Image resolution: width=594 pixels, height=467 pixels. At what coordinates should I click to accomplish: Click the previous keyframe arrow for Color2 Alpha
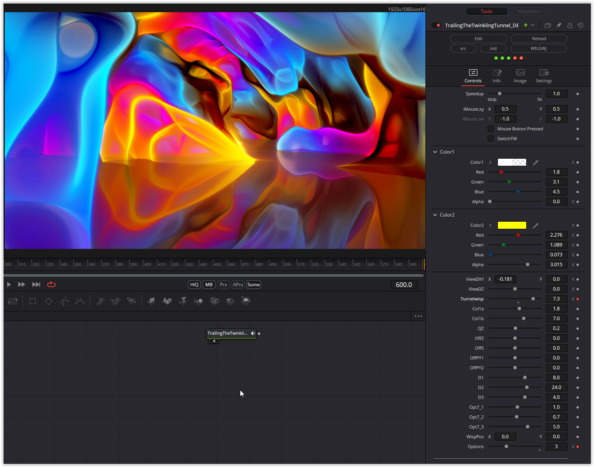coord(574,265)
